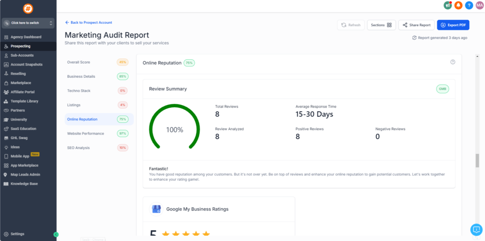Open the Sections layout dropdown

[x=381, y=25]
